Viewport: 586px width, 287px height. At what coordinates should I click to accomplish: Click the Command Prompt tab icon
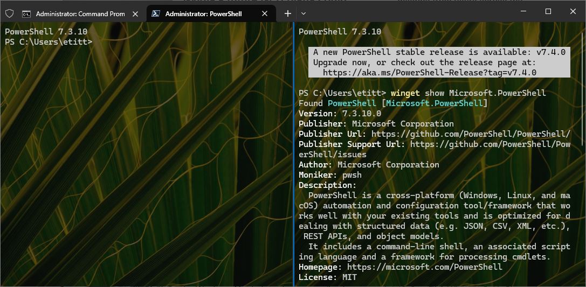(26, 13)
